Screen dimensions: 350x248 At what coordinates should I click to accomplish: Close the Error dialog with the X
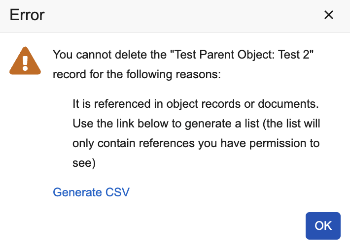pos(329,15)
